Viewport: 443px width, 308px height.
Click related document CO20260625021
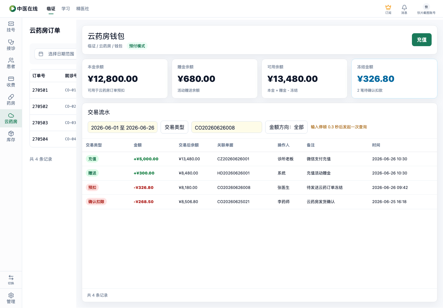coord(233,202)
